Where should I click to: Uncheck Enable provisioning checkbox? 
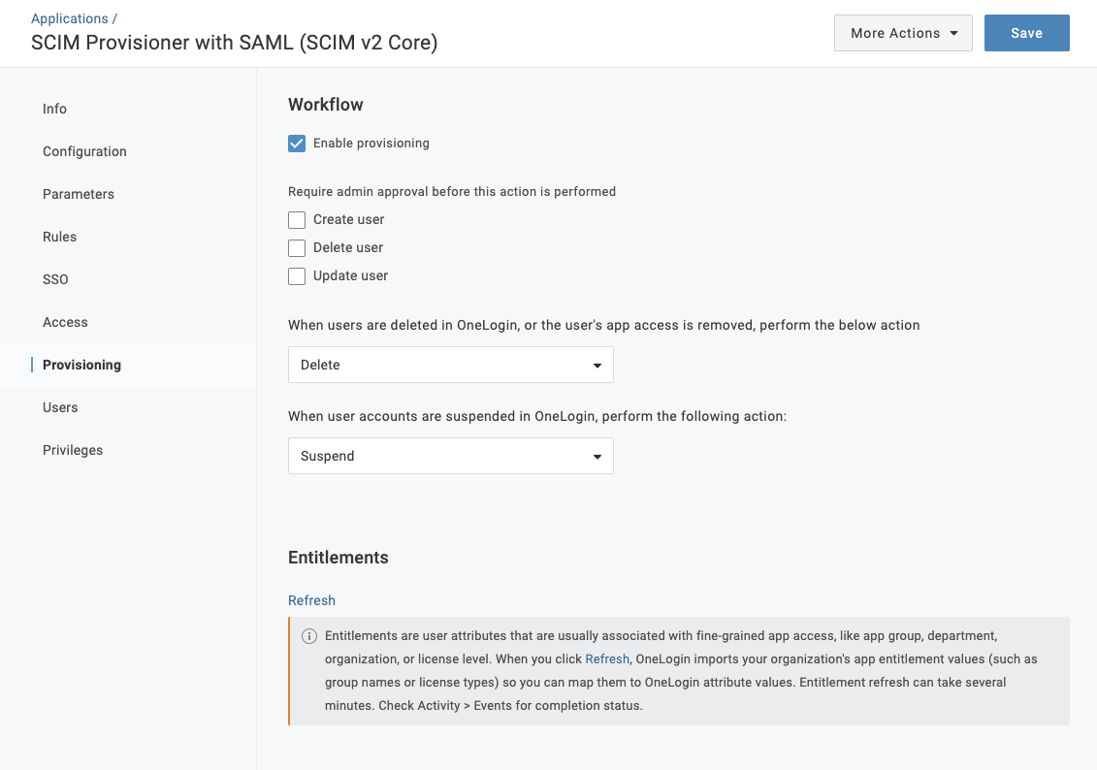(x=297, y=144)
